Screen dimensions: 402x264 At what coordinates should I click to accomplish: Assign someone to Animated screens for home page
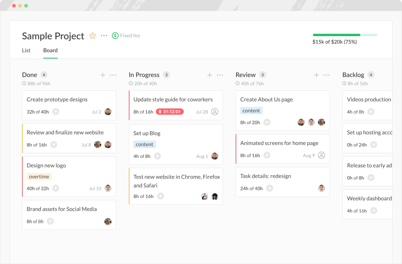(x=322, y=155)
